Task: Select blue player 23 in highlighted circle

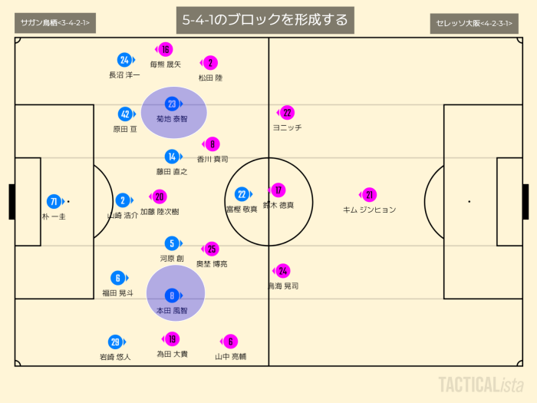Action: (172, 104)
